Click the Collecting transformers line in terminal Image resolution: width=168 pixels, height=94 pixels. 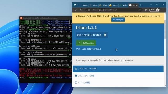[31, 52]
